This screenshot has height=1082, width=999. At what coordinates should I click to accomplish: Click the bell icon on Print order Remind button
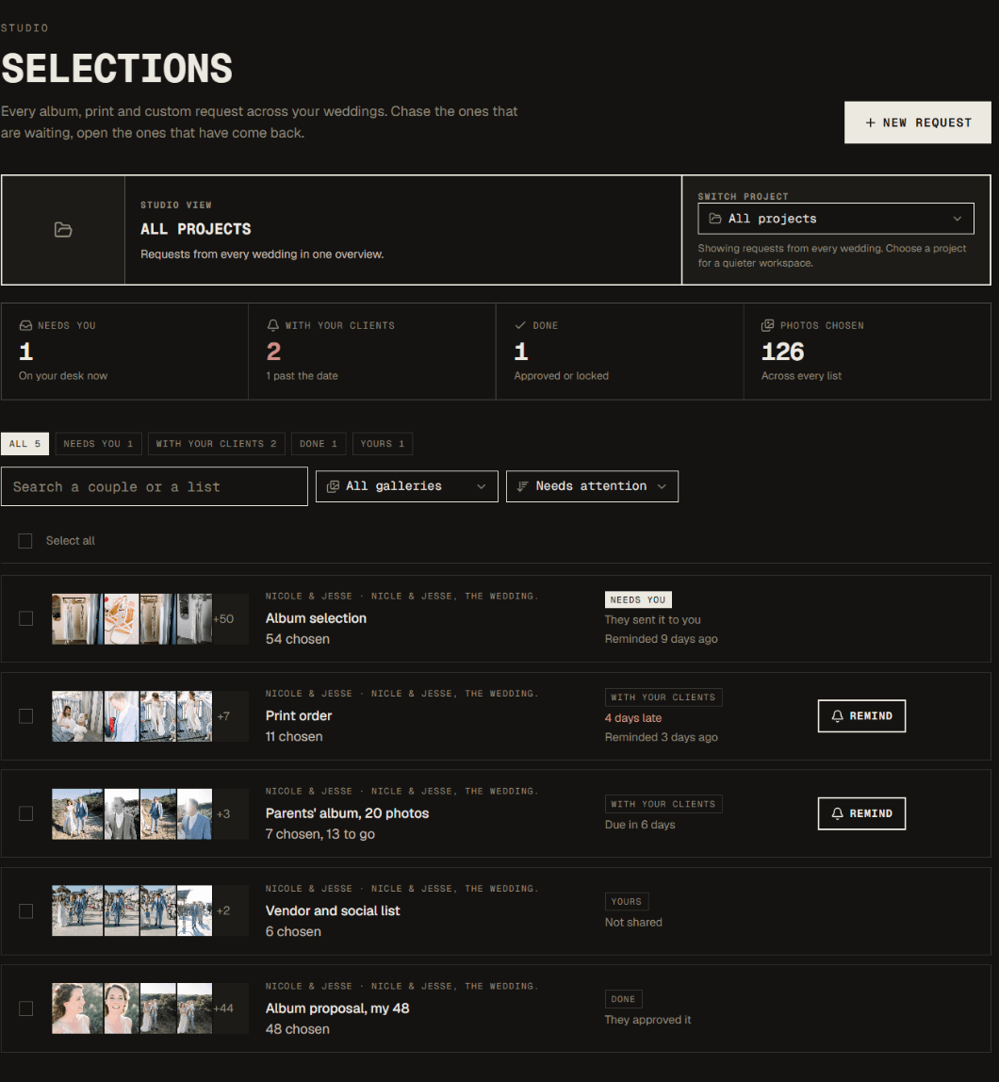(x=837, y=716)
